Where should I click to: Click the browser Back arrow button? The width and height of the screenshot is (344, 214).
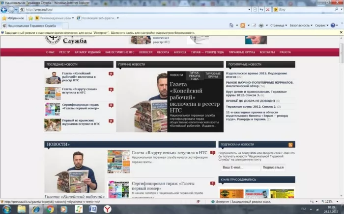[4, 9]
